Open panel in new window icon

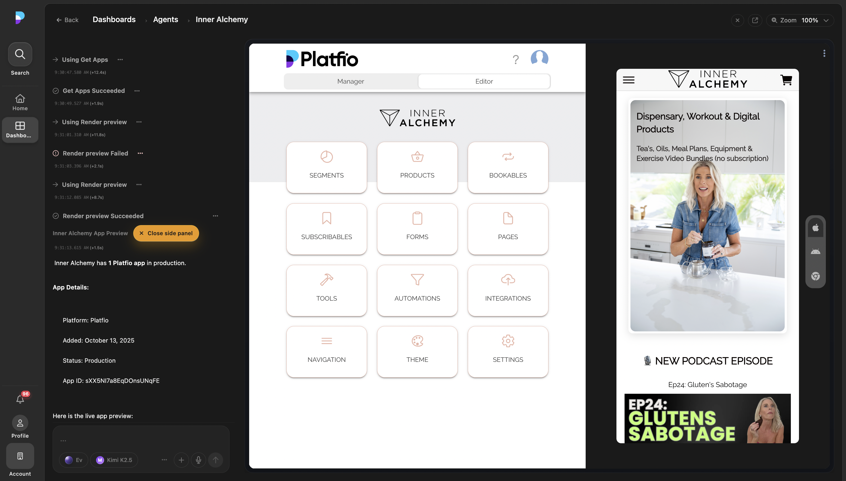click(x=755, y=20)
